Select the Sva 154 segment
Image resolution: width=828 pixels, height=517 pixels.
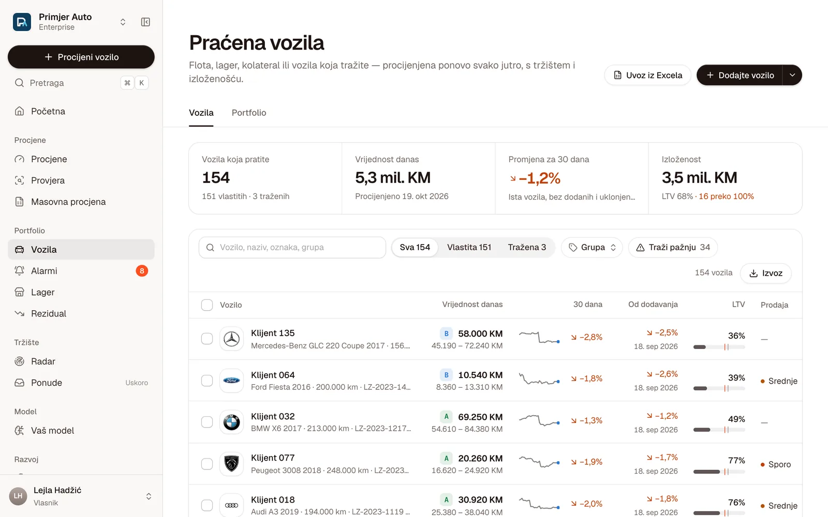coord(415,247)
